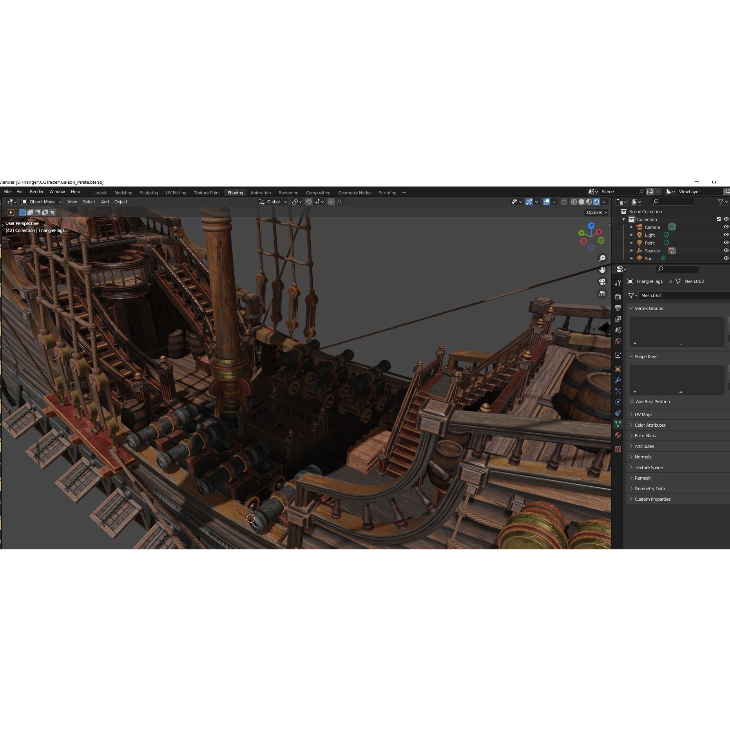The width and height of the screenshot is (730, 730).
Task: Open the Texture Properties checker tab
Action: coord(618,448)
